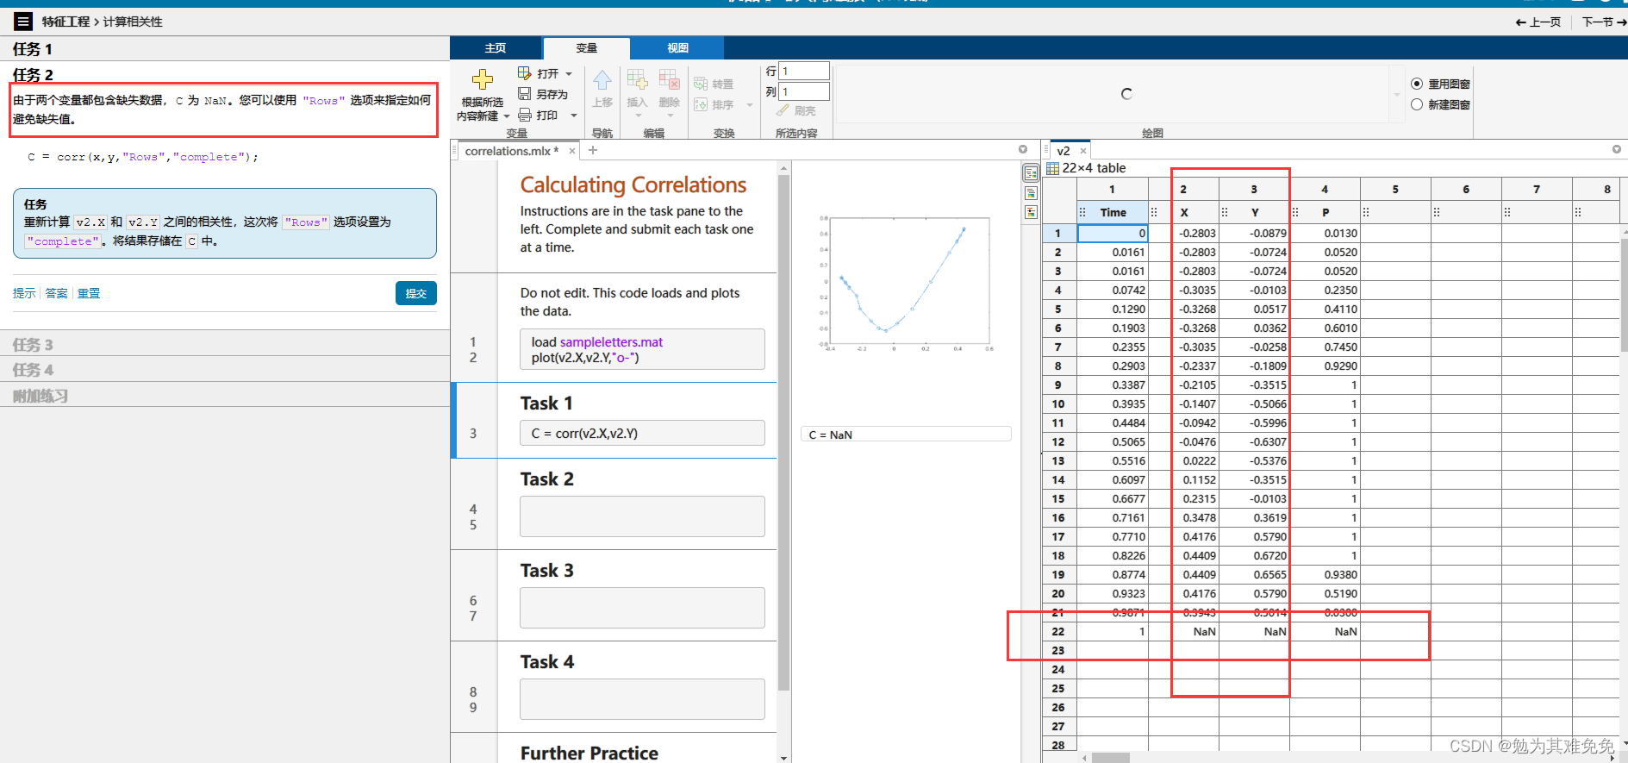
Task: Open the variable panel actions circle arrow
Action: click(x=1617, y=149)
